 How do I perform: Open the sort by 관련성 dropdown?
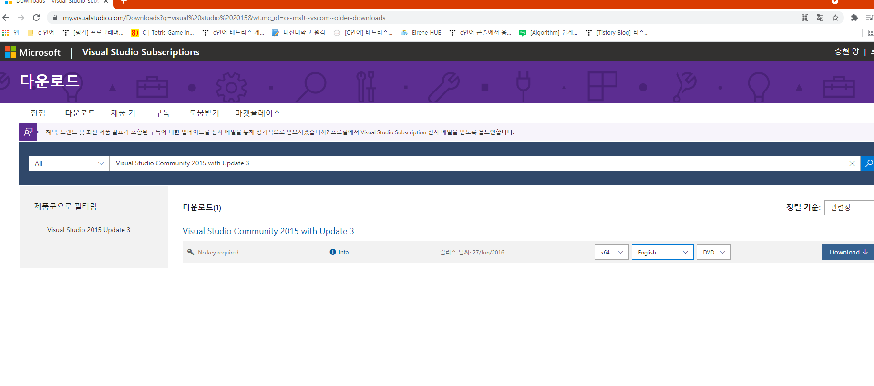tap(849, 208)
